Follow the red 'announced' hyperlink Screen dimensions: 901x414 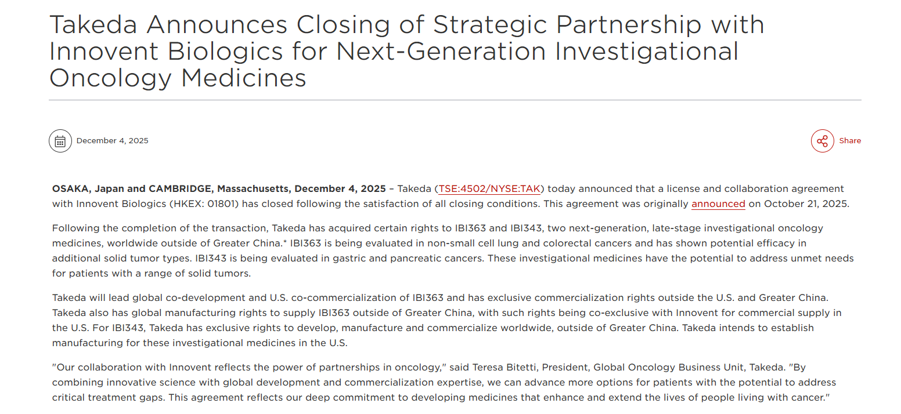click(718, 204)
